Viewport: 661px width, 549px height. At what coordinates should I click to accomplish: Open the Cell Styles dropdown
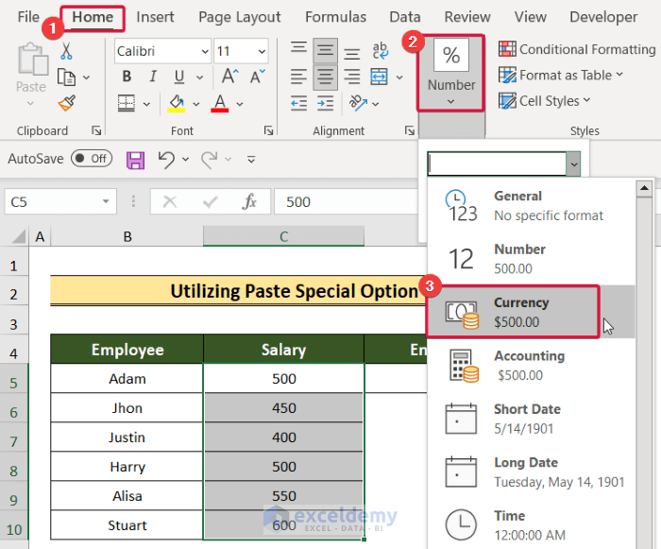click(x=554, y=100)
